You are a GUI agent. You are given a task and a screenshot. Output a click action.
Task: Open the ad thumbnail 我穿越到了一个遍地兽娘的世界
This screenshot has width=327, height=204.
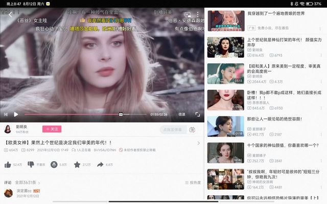pos(226,21)
